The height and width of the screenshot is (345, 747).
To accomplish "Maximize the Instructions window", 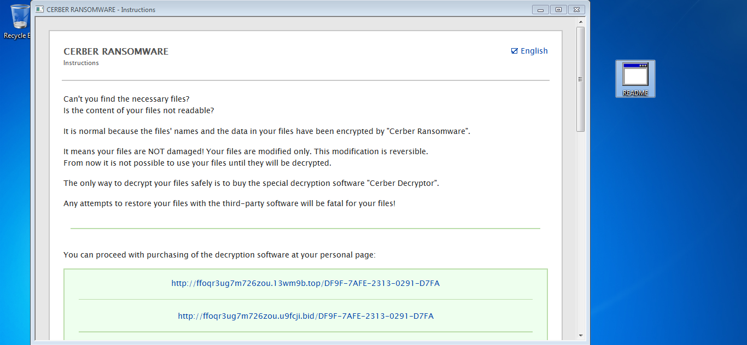I will 558,9.
